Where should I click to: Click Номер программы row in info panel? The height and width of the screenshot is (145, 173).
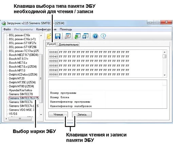[x=63, y=93]
